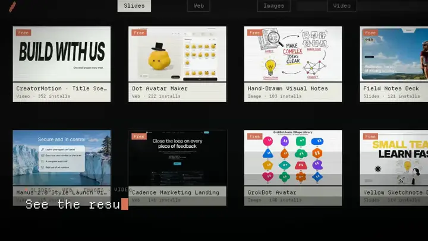Click the Free badge on Hand-Drawn Visual Notes

pos(254,33)
